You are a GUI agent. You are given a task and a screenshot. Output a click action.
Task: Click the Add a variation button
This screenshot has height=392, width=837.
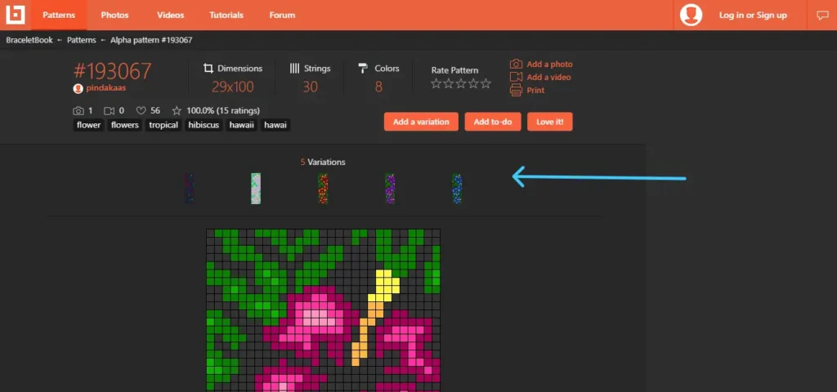pos(421,122)
